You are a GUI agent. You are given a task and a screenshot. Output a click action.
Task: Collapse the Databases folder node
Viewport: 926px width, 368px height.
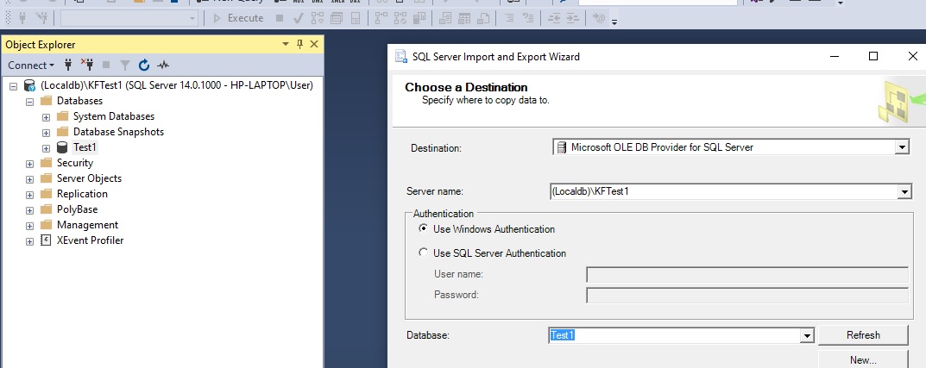[x=29, y=102]
